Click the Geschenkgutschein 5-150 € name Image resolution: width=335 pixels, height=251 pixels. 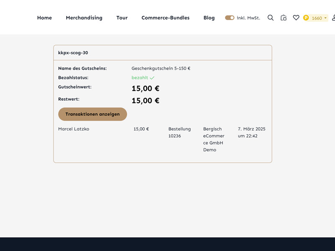click(161, 68)
